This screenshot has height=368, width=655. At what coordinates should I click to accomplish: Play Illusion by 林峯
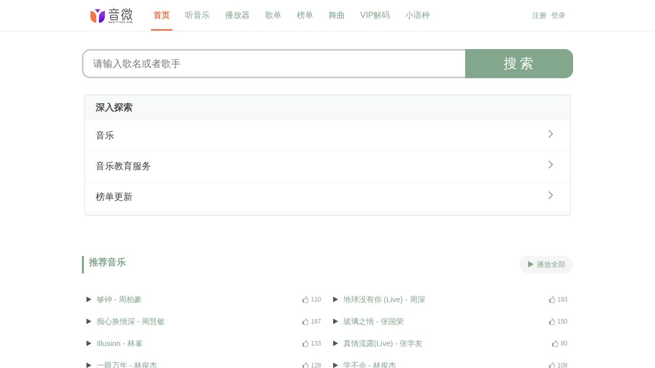click(x=89, y=343)
